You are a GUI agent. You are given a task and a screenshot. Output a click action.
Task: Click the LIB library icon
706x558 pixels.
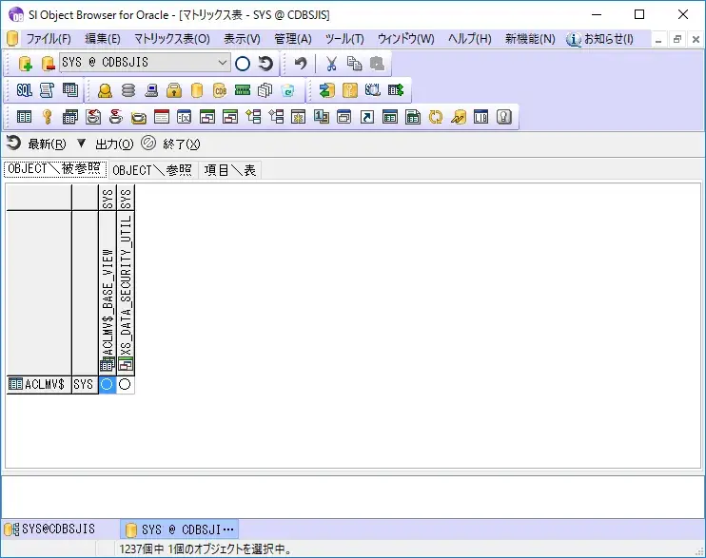click(481, 118)
